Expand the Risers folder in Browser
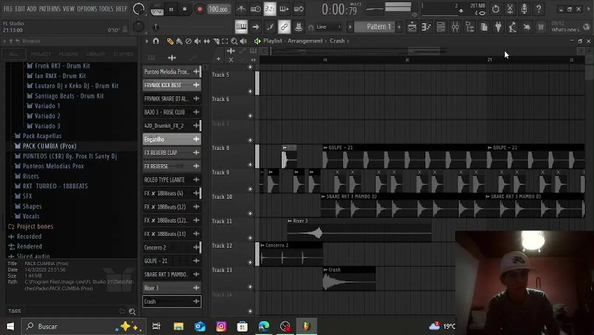This screenshot has height=335, width=594. click(x=31, y=176)
